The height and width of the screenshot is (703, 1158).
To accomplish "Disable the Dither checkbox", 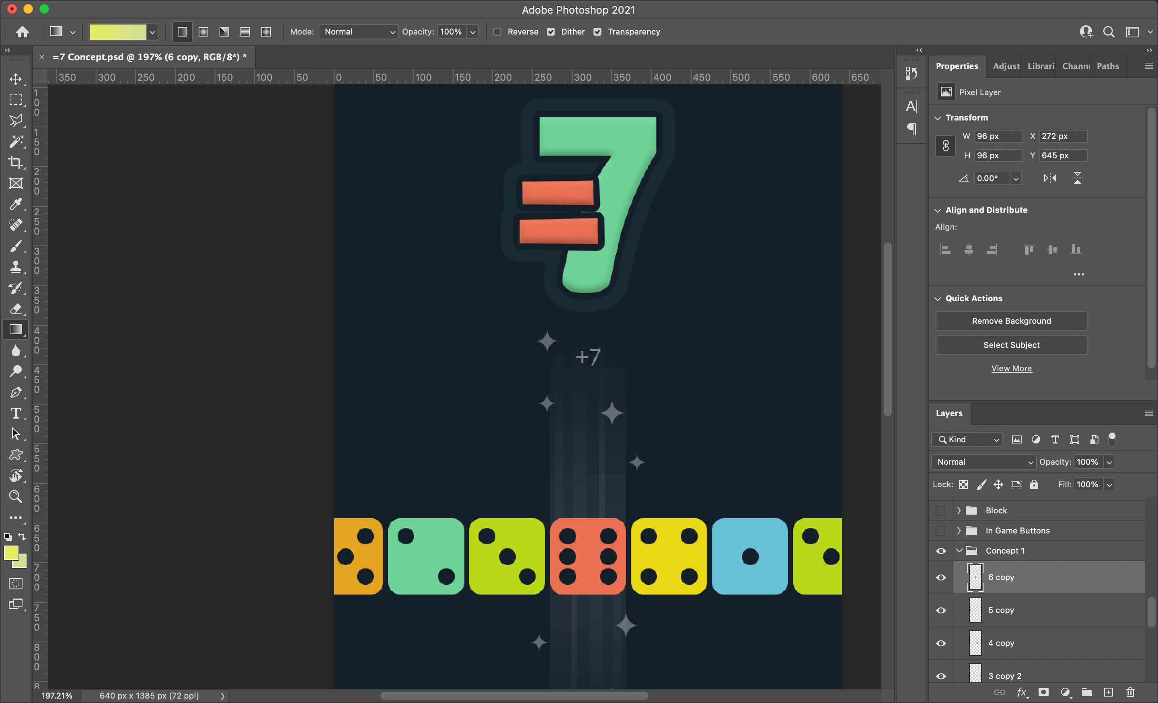I will pyautogui.click(x=551, y=32).
